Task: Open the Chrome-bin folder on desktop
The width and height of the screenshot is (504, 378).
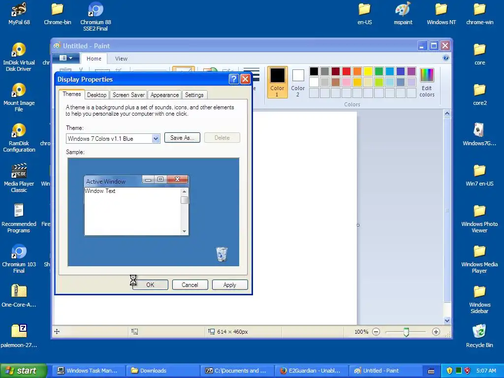Action: point(57,14)
